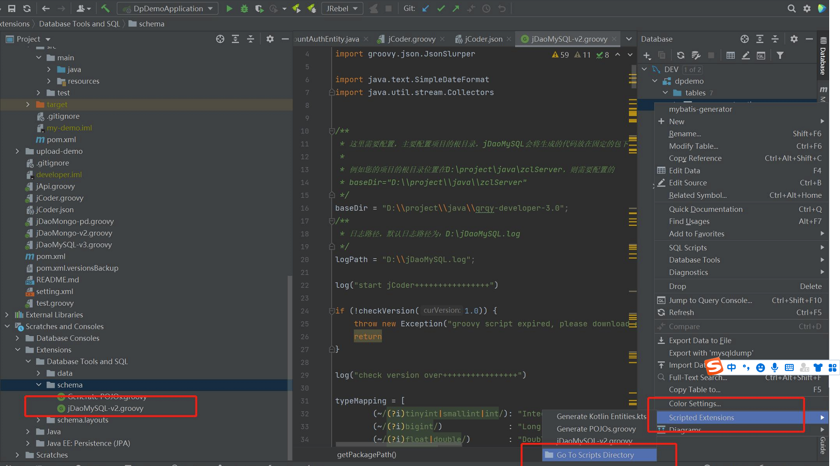
Task: Open data source properties wrench icon
Action: click(x=696, y=55)
